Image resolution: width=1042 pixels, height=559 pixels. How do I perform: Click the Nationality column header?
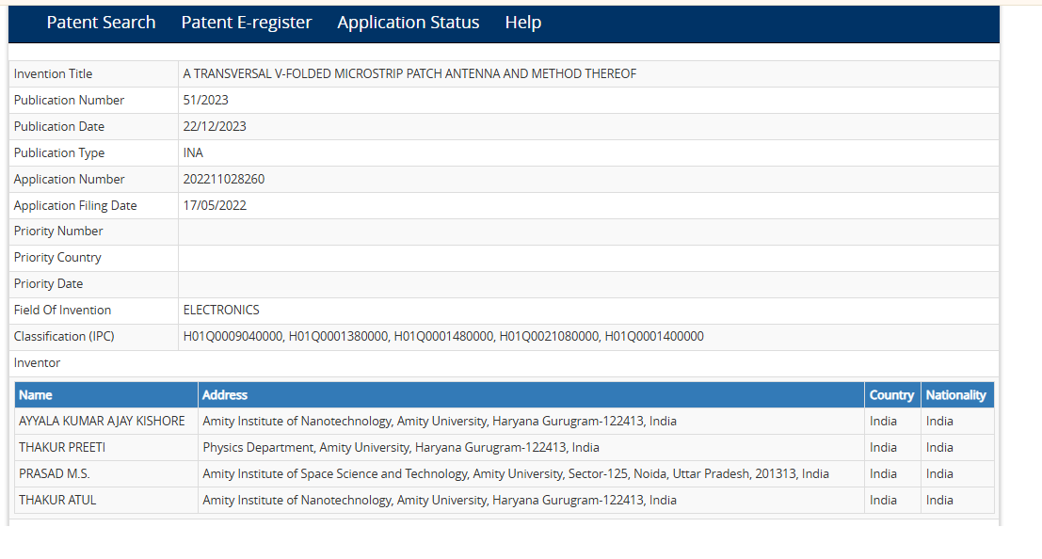click(957, 395)
